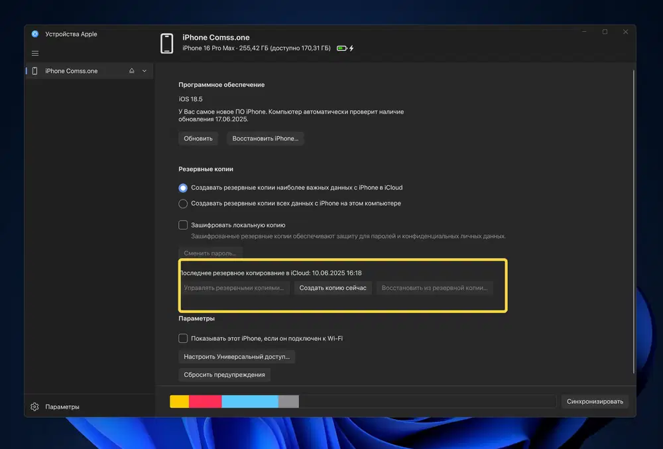Click Управлять резервными копиями... button
Image resolution: width=663 pixels, height=449 pixels.
click(234, 288)
